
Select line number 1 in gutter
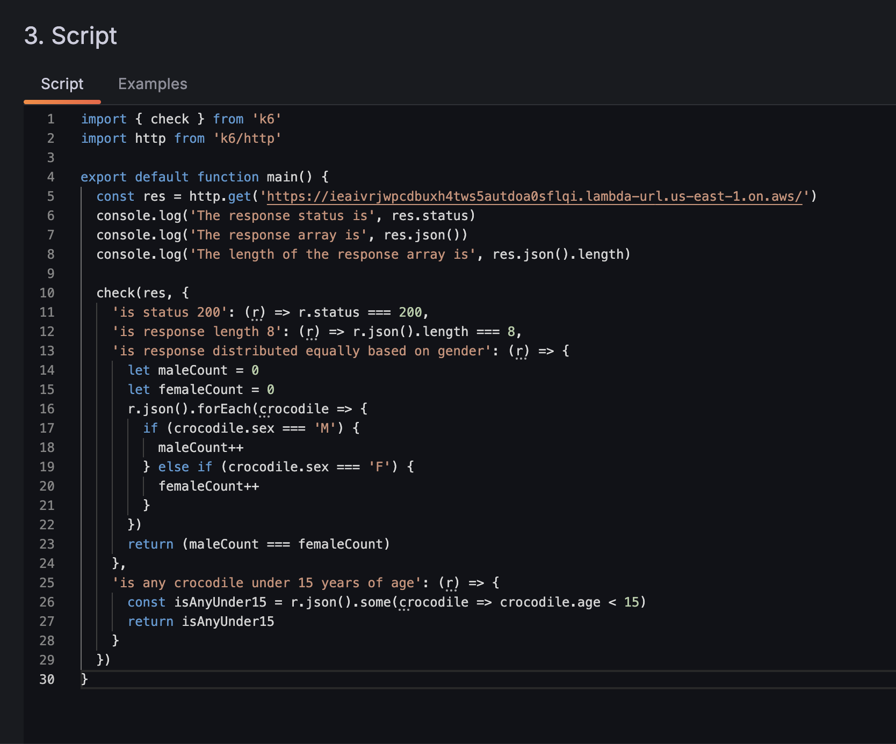pos(50,119)
